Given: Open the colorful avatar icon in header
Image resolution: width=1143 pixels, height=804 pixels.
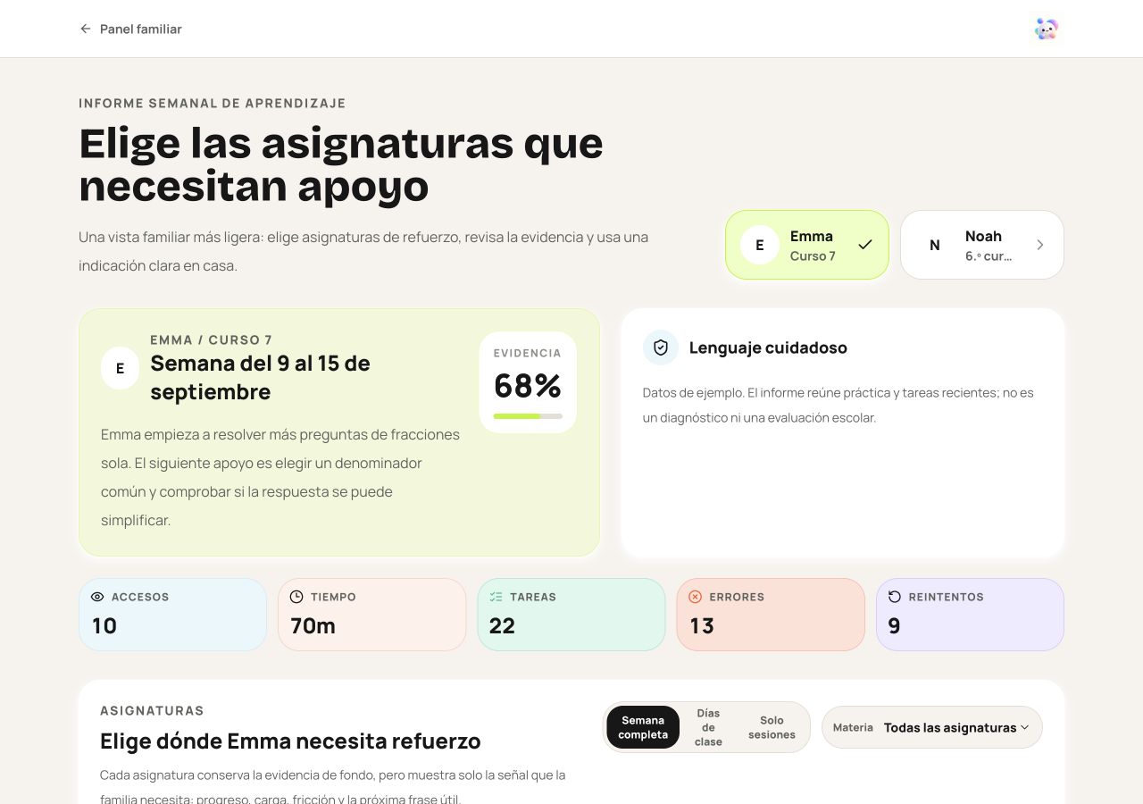Looking at the screenshot, I should click(1047, 29).
